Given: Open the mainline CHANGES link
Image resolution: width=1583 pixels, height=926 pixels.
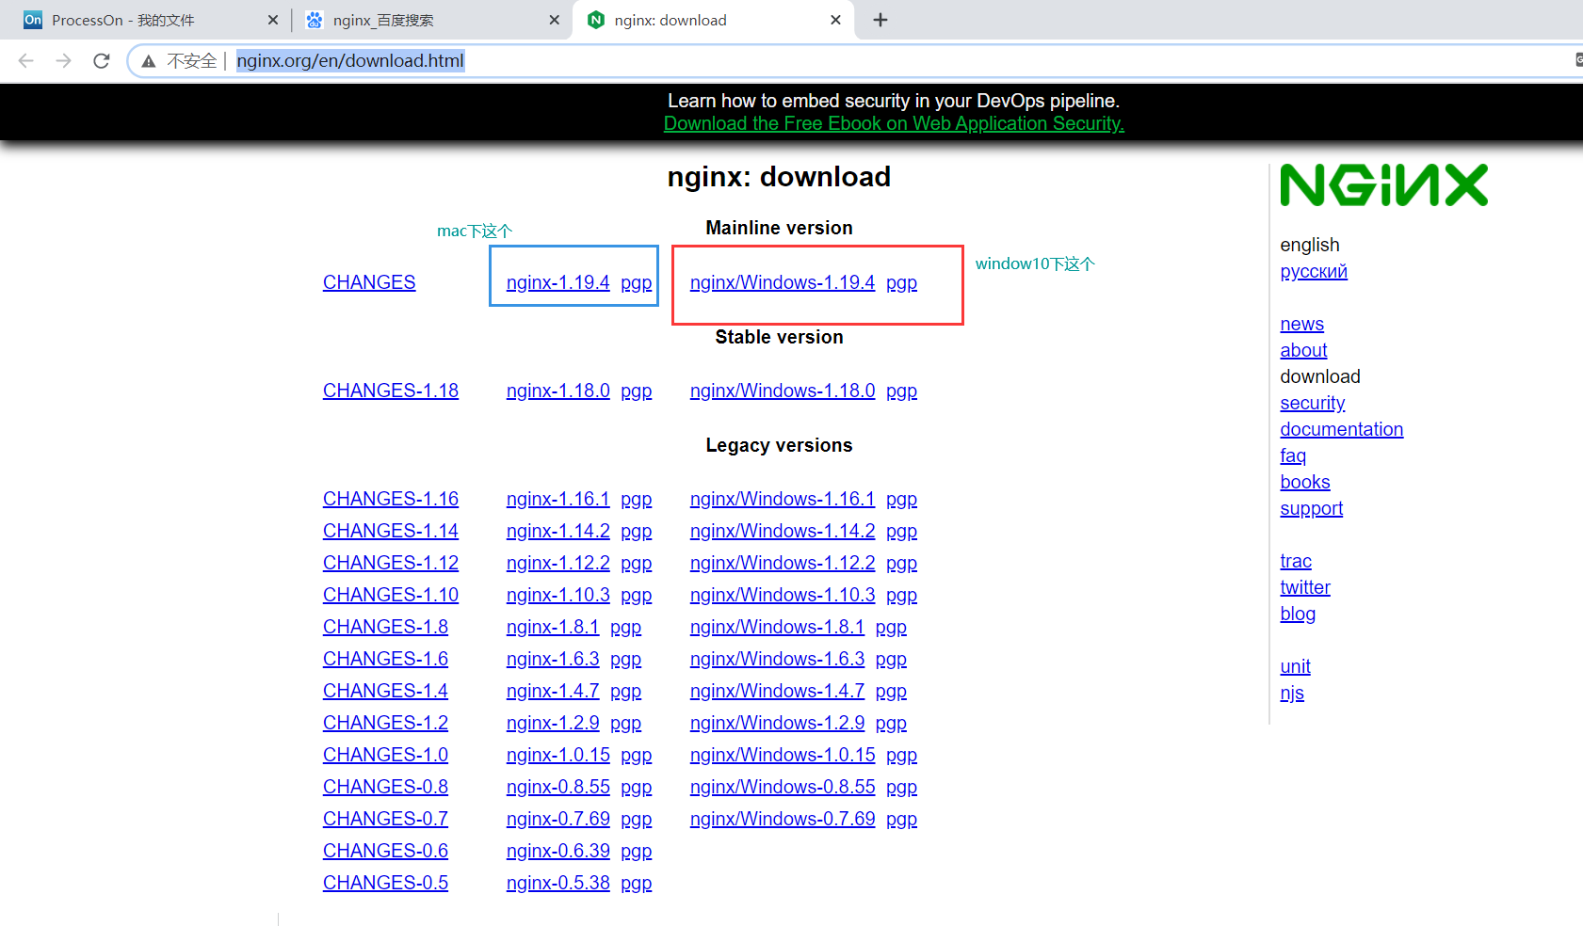Looking at the screenshot, I should click(369, 282).
